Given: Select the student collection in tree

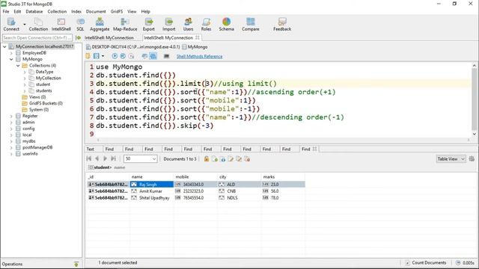Looking at the screenshot, I should [x=43, y=84].
